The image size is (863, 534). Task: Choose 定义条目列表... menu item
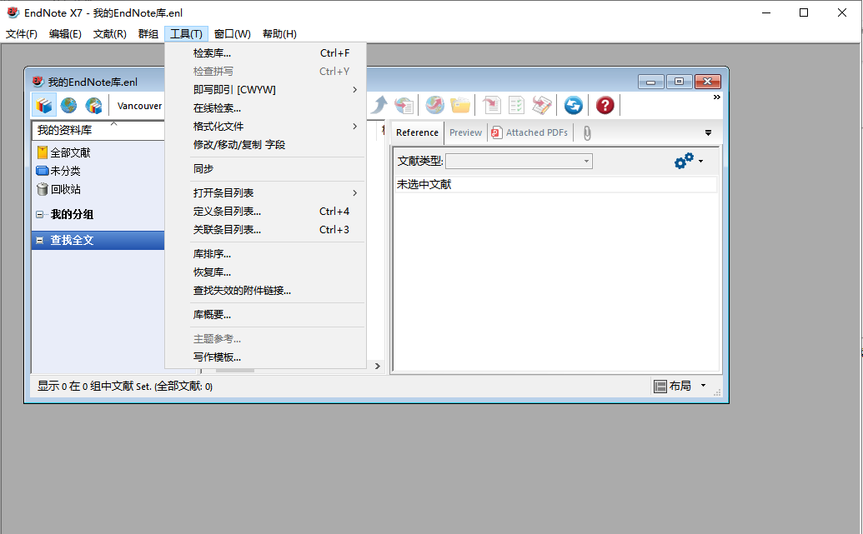[266, 212]
